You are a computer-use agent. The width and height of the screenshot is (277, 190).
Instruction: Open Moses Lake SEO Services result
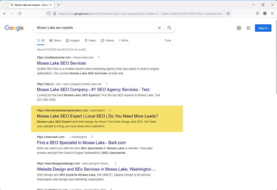61,63
